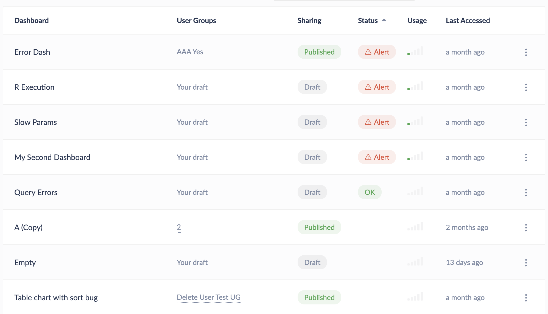Open the Empty dashboard
This screenshot has width=548, height=314.
[x=25, y=262]
